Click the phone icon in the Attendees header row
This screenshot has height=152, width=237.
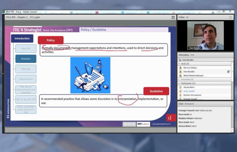(x=180, y=60)
